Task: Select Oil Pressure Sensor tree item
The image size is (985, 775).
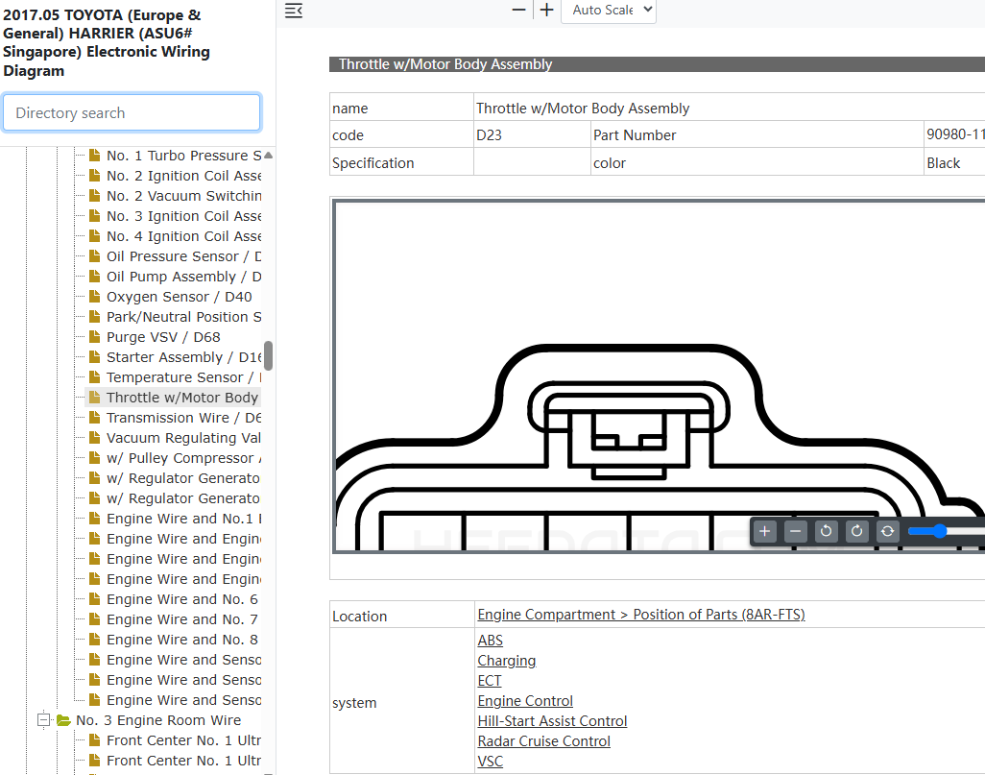Action: point(183,255)
